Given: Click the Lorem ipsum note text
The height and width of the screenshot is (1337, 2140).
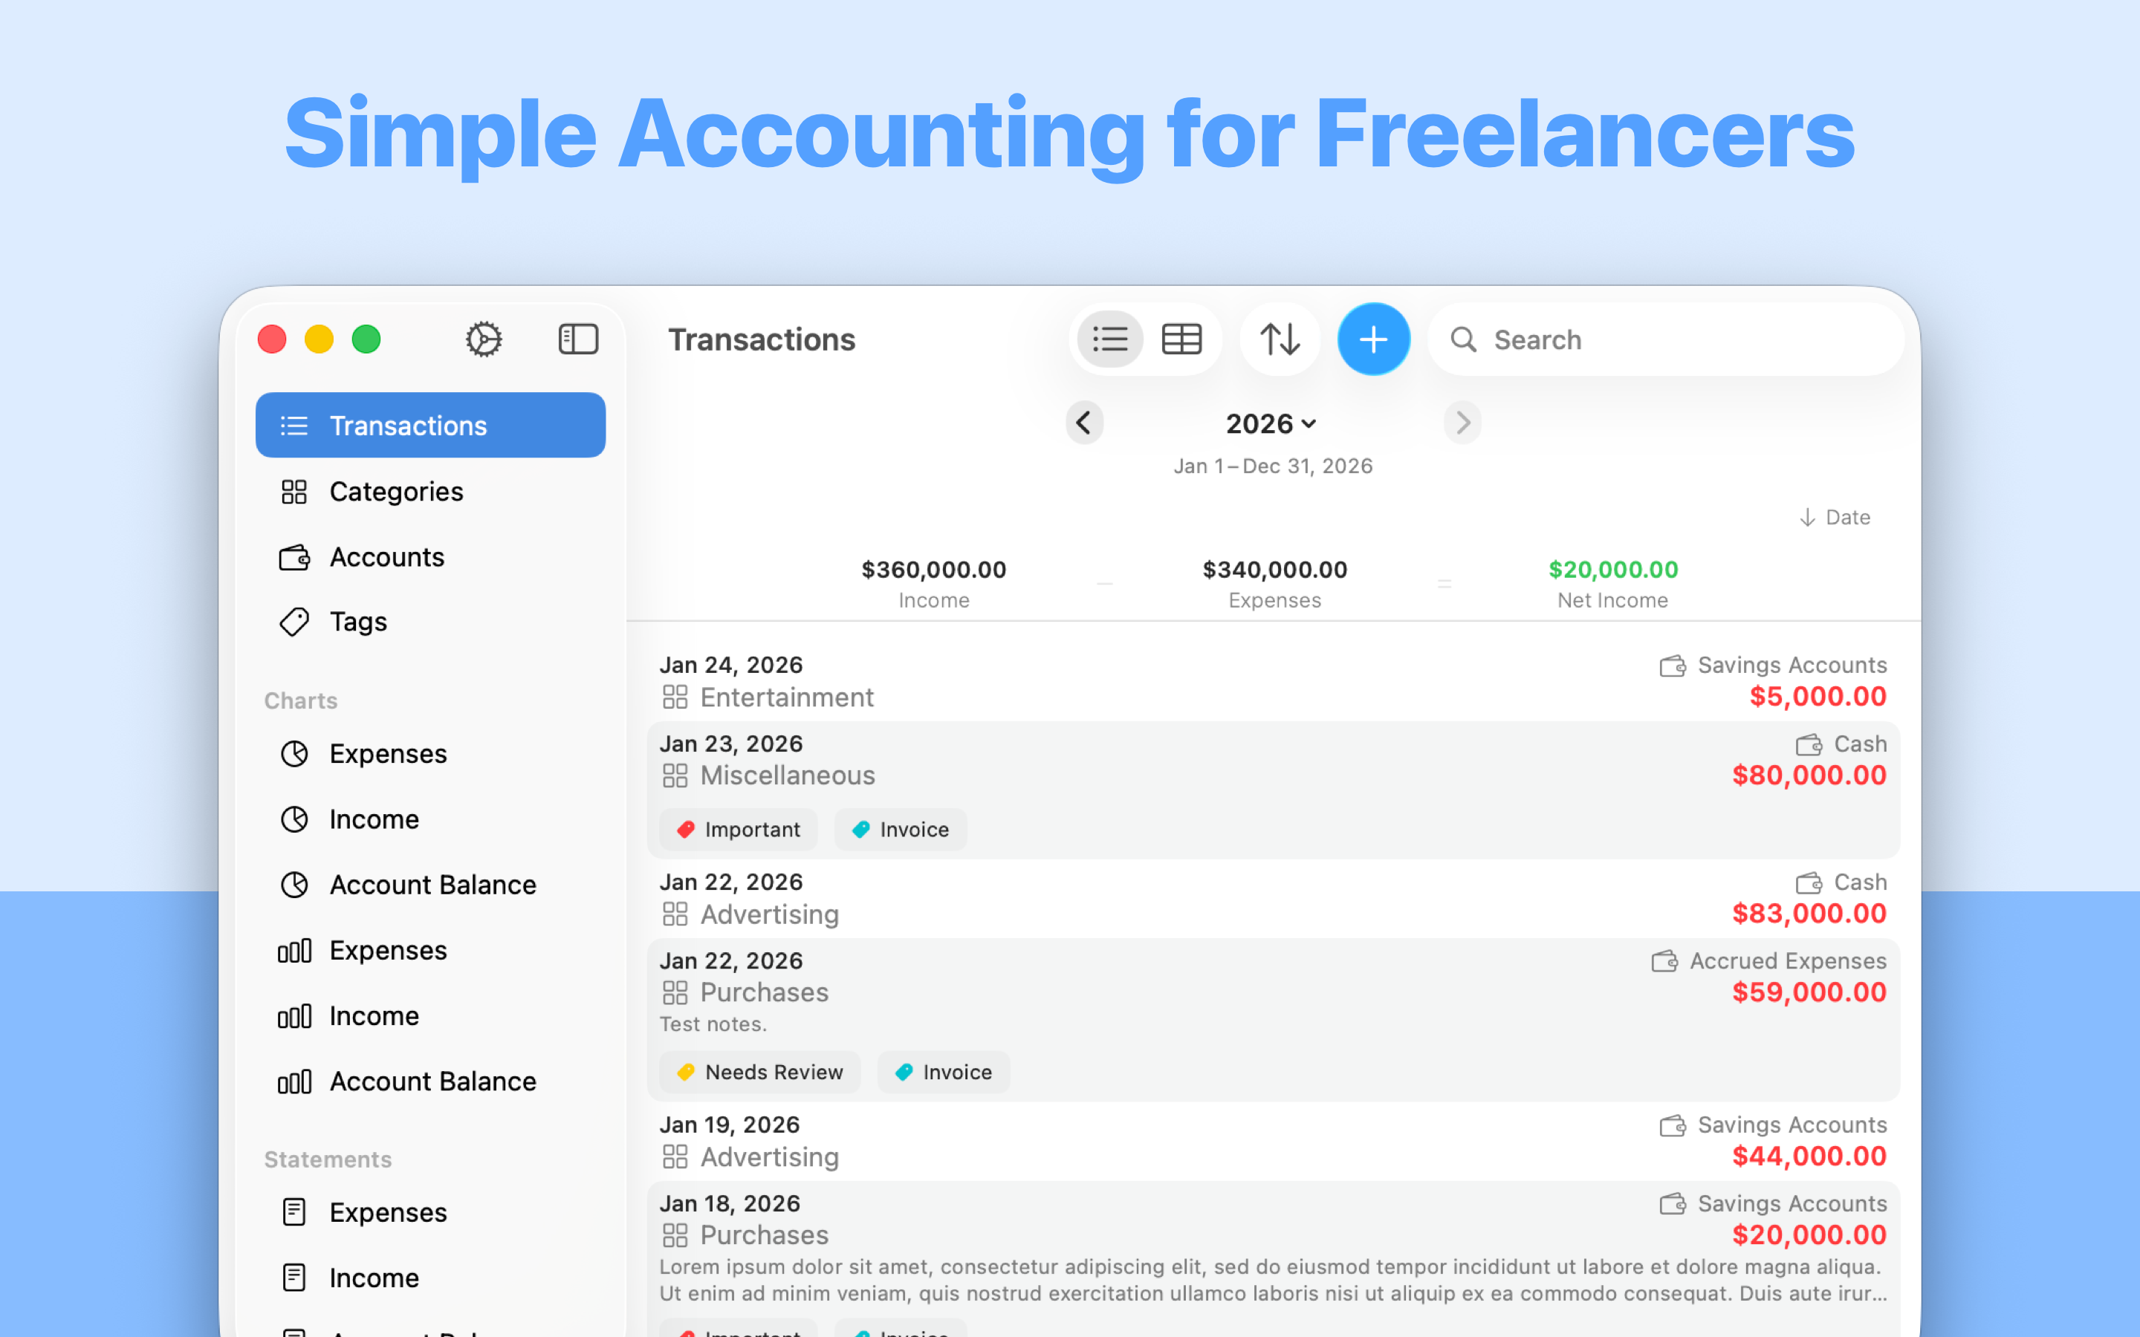Looking at the screenshot, I should point(1274,1281).
